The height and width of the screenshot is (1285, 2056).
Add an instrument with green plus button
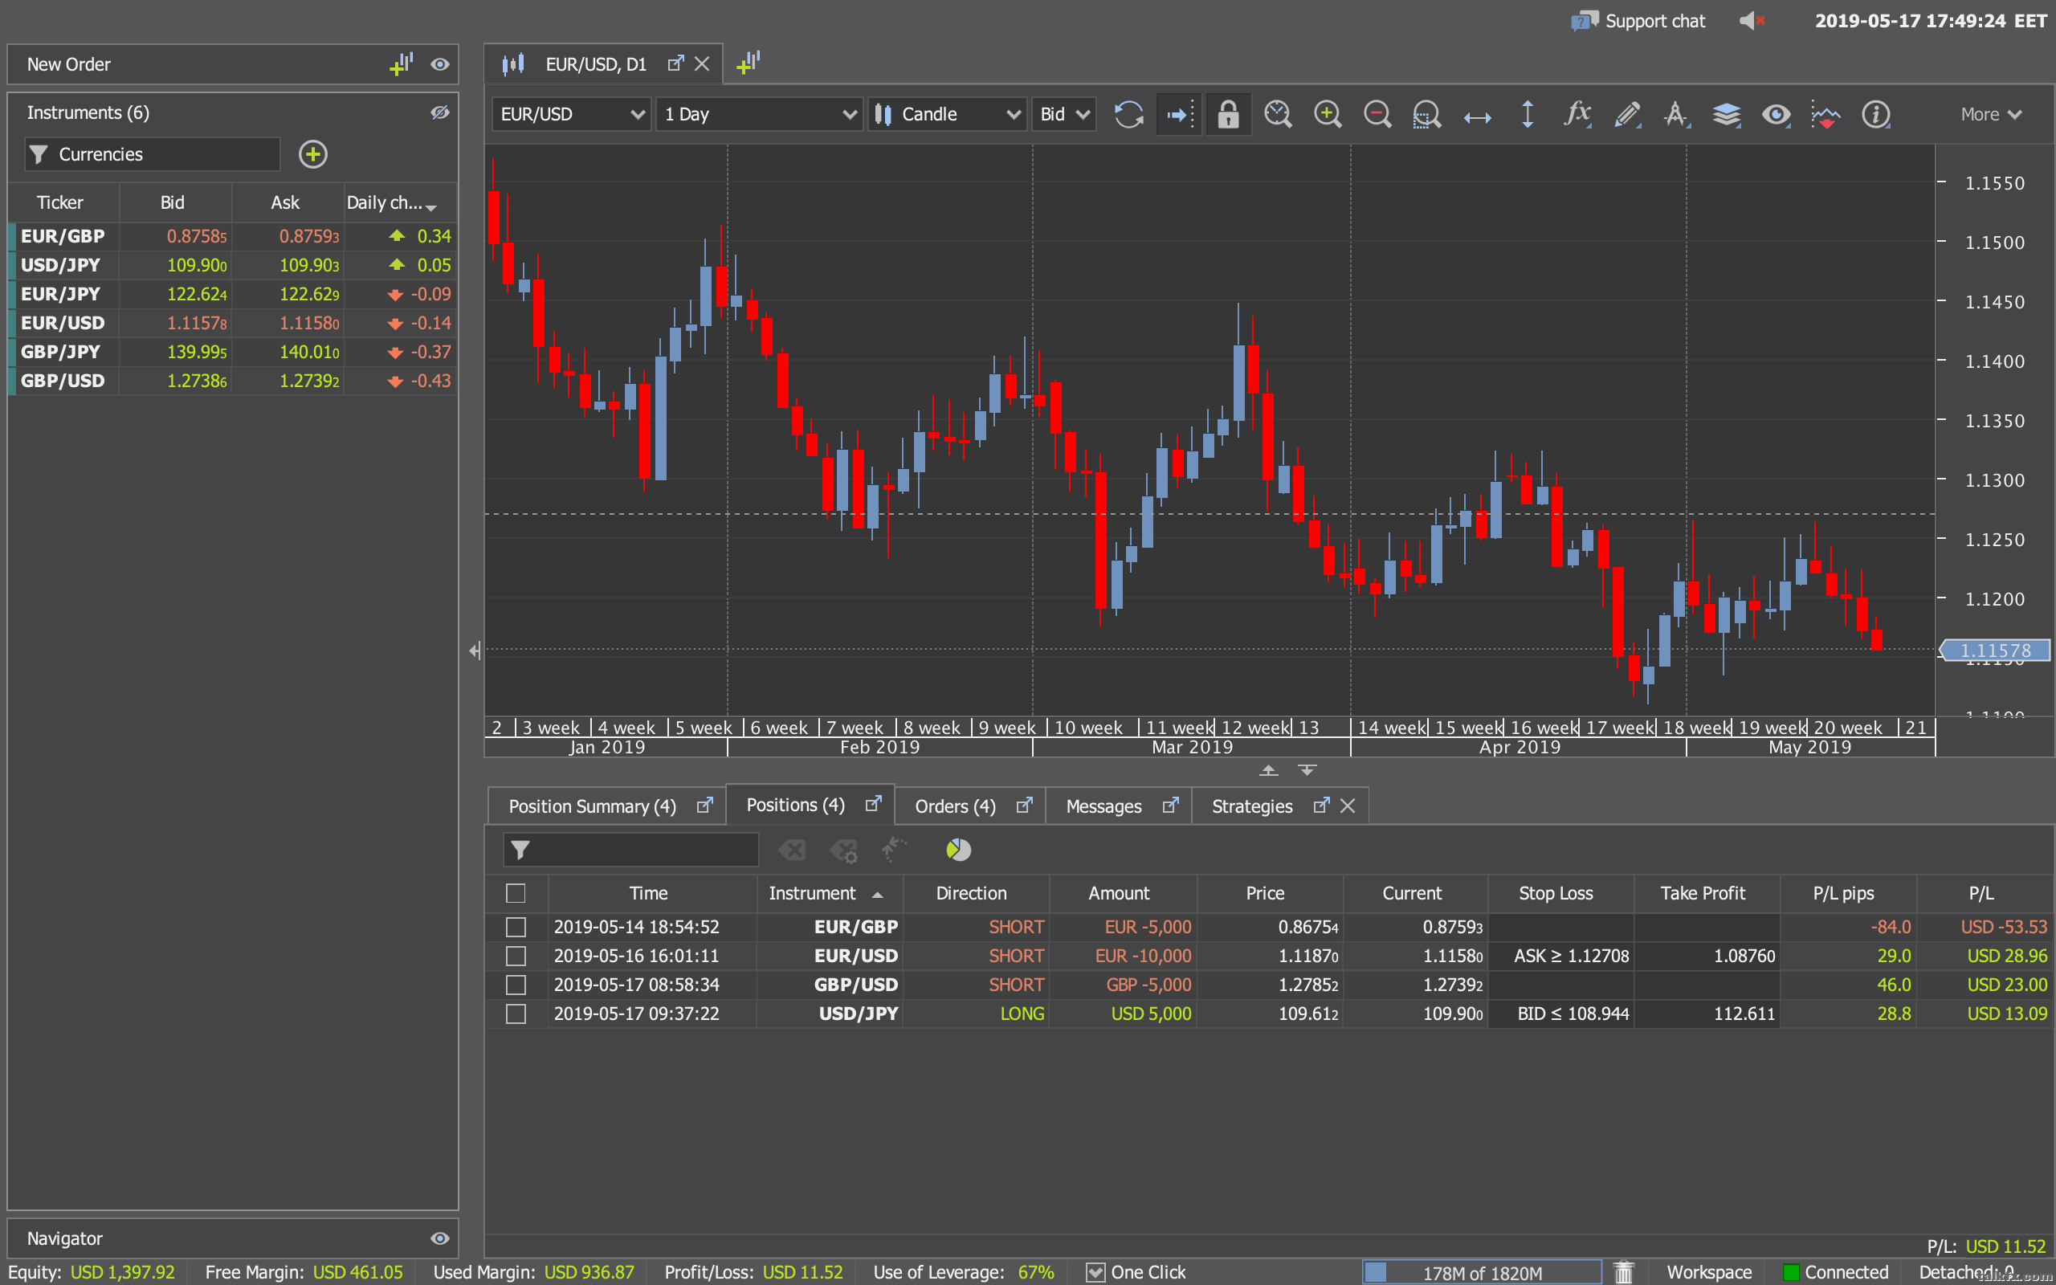coord(312,154)
